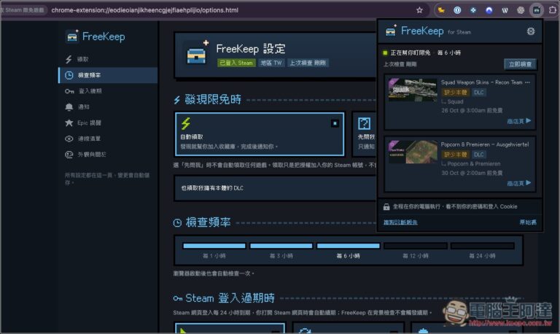The image size is (560, 334).
Task: Open 商店頁 link for Popcorn & Premieren
Action: [x=519, y=183]
